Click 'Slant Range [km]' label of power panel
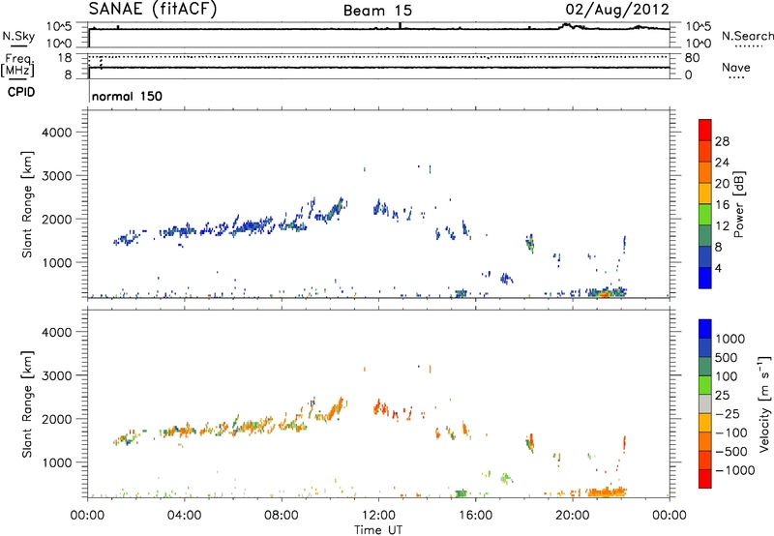The height and width of the screenshot is (536, 774). [27, 204]
